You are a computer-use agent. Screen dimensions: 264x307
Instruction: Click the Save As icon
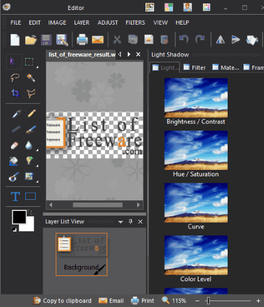click(62, 40)
